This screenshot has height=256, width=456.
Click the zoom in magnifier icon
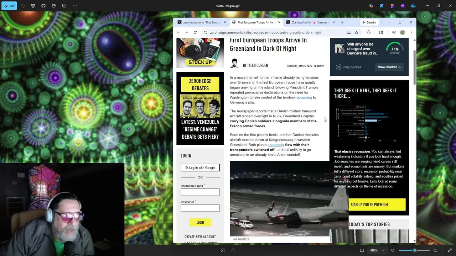(435, 250)
